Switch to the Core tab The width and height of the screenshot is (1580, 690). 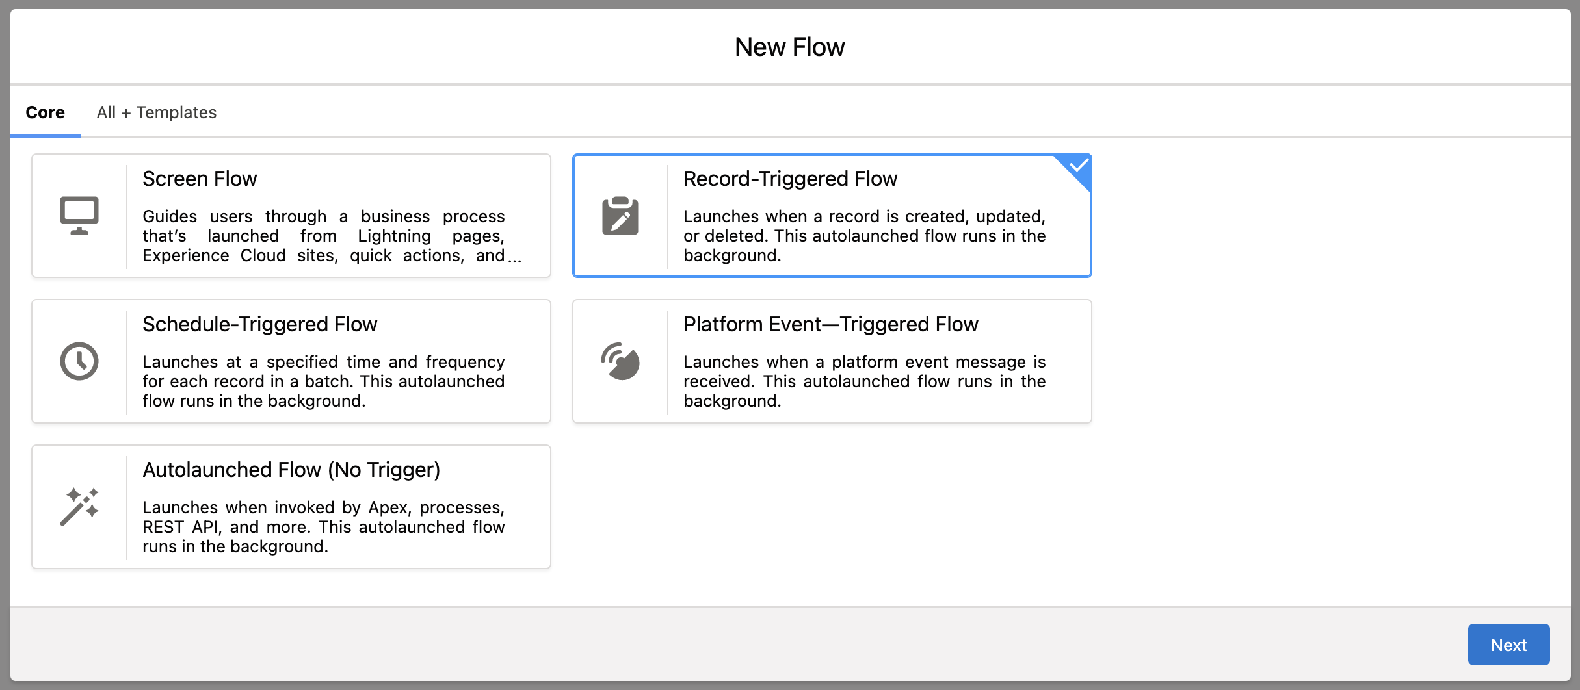tap(46, 112)
